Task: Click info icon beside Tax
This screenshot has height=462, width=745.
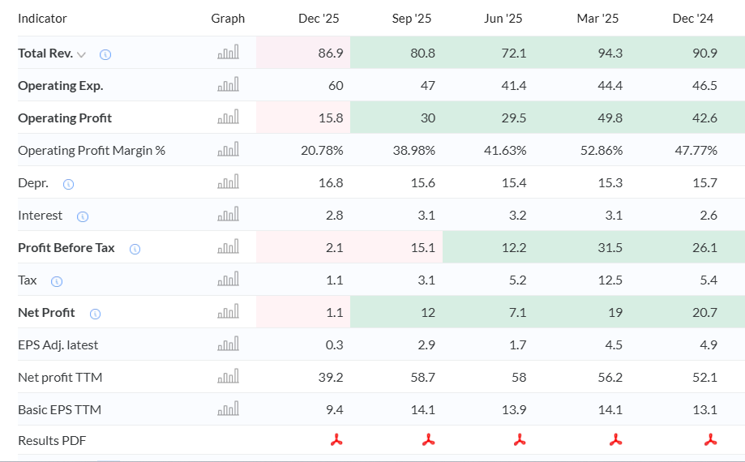Action: [57, 281]
